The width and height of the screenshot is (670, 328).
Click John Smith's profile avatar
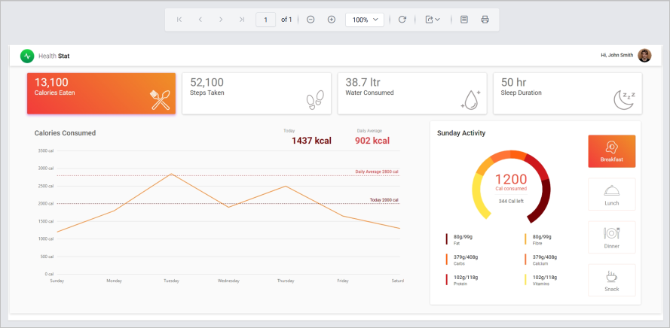644,56
